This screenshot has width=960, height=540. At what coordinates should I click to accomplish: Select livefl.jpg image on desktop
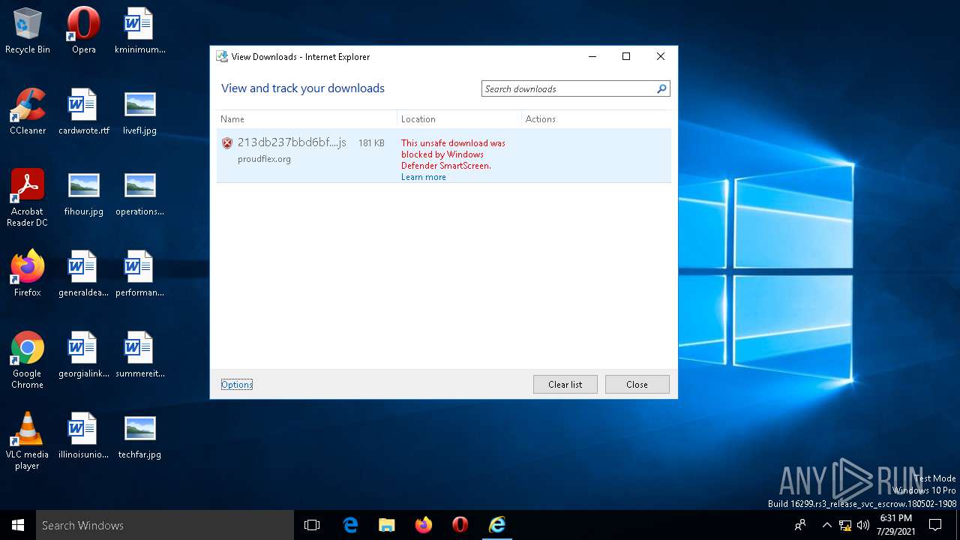[139, 112]
